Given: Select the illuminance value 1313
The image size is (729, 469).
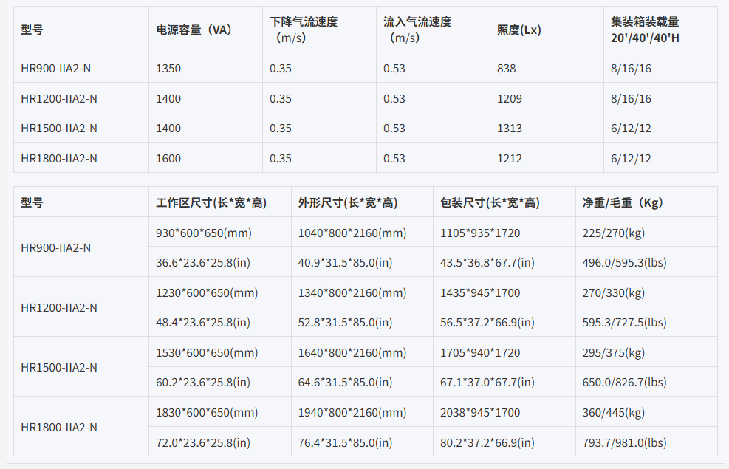Looking at the screenshot, I should (510, 129).
